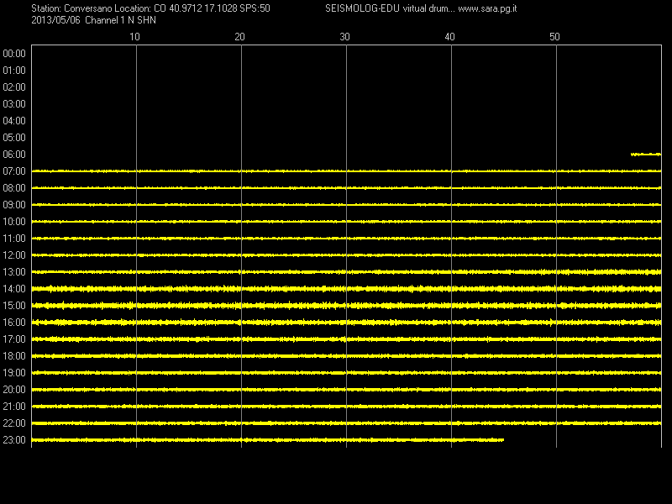
Task: Click the minute marker labeled 10
Action: click(134, 37)
